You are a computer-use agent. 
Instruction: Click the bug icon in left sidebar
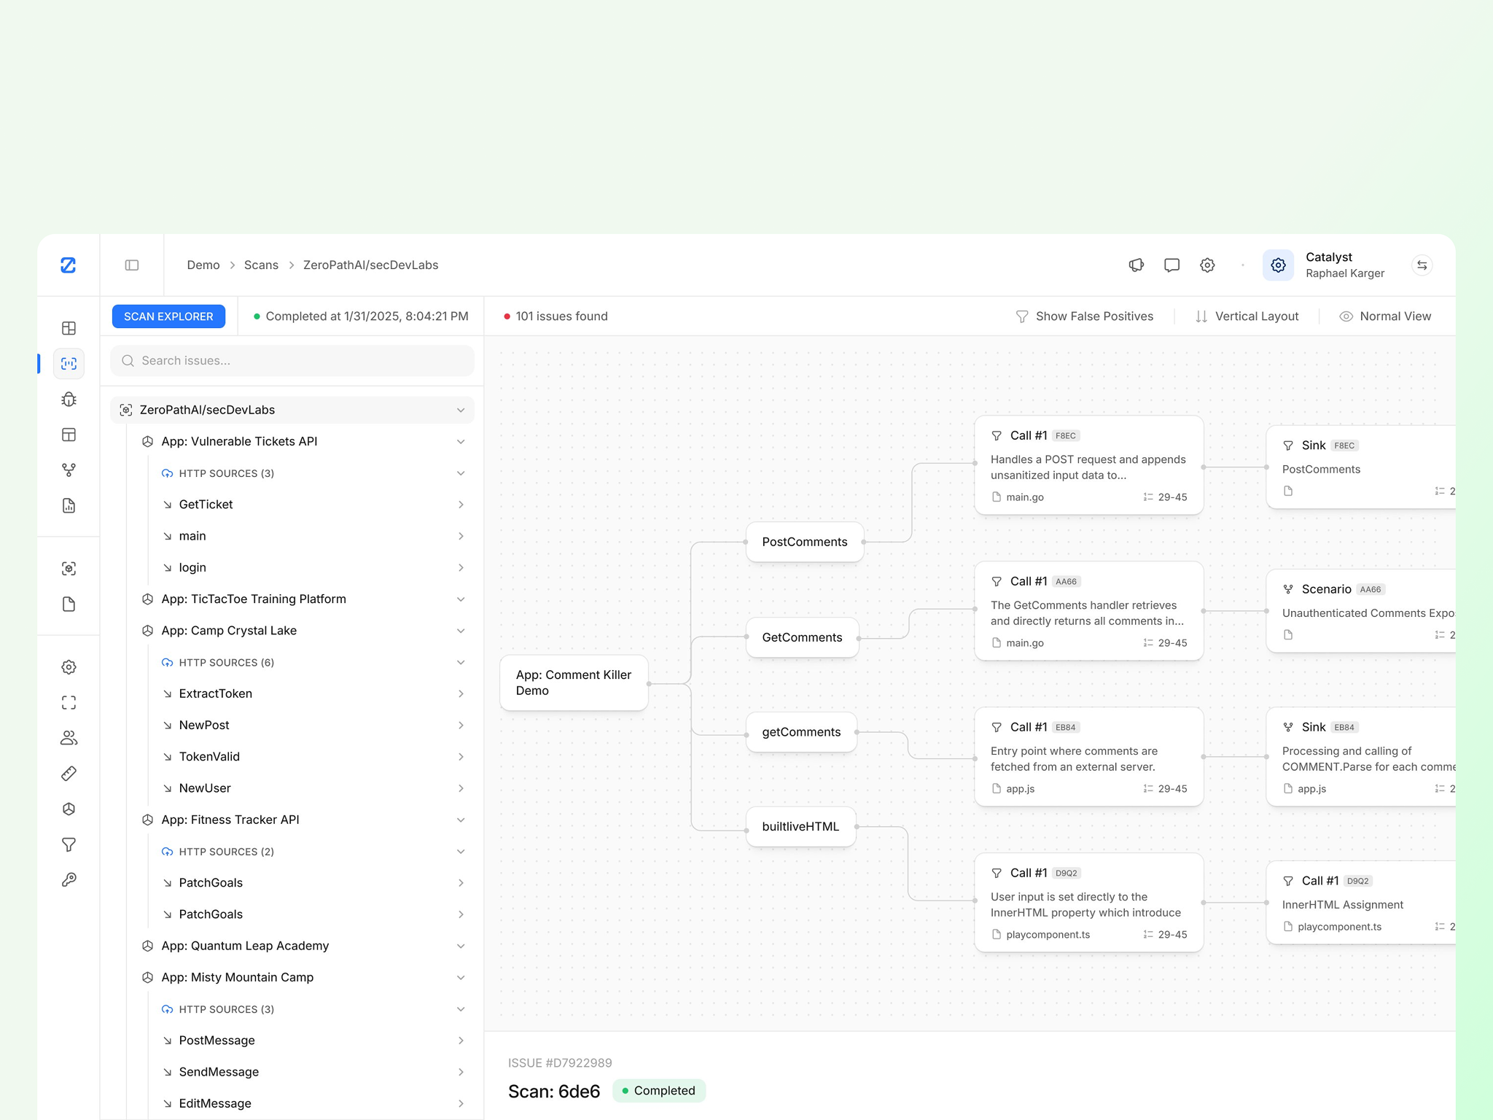coord(69,399)
